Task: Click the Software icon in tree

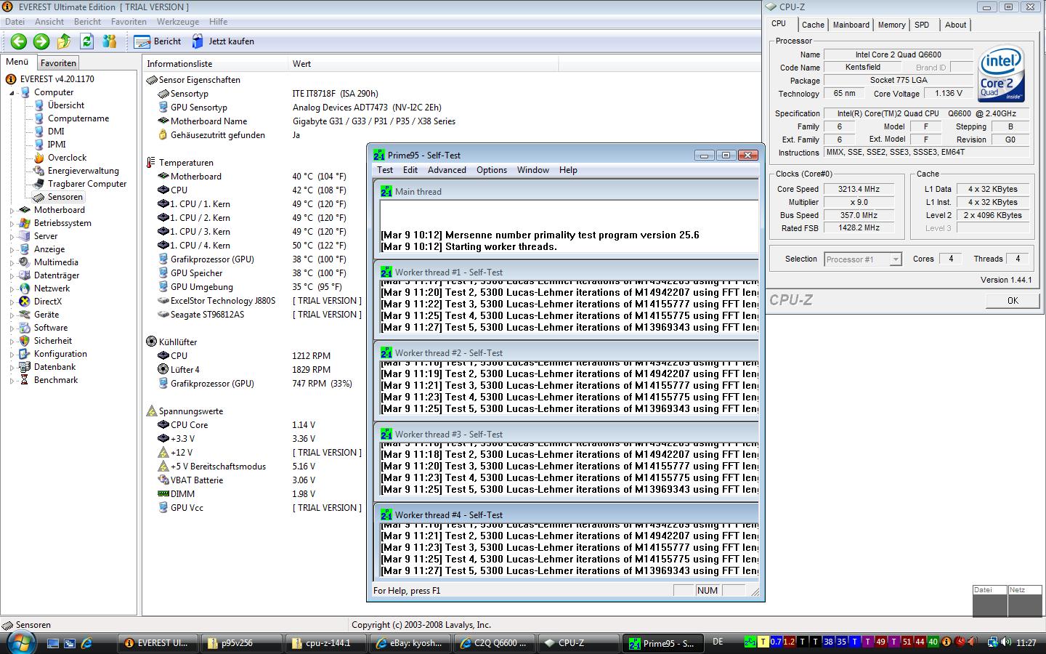Action: pos(25,328)
